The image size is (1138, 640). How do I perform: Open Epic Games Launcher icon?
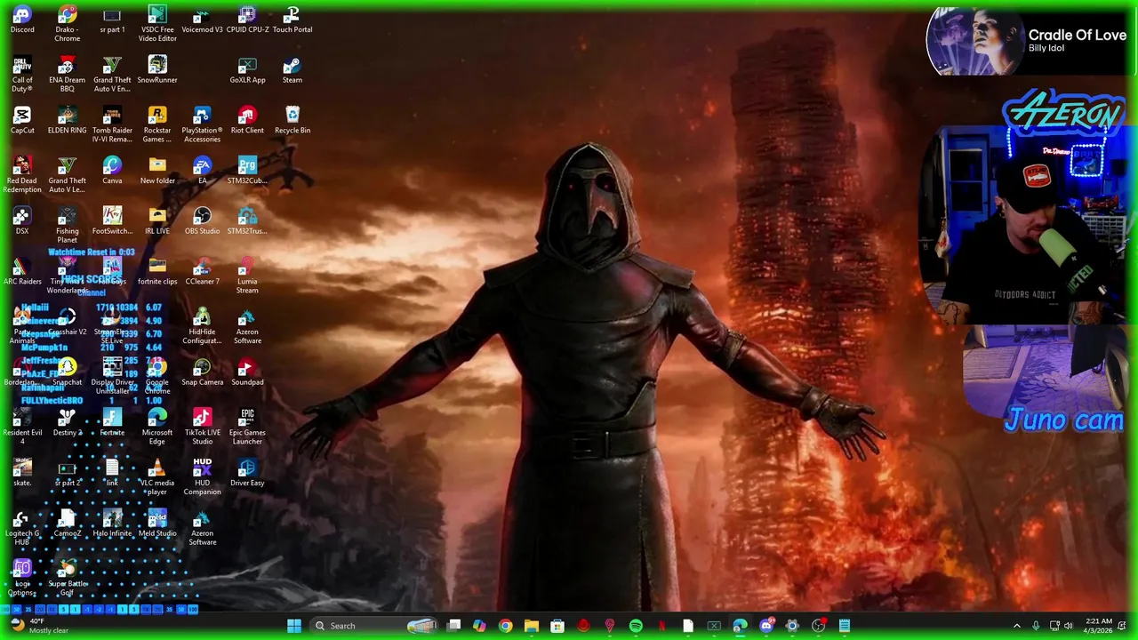[247, 428]
